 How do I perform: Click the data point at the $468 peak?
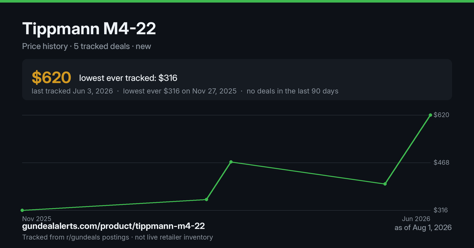point(231,162)
